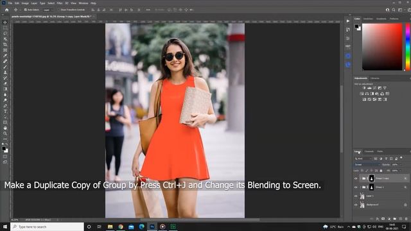This screenshot has height=231, width=411.
Task: Open the Auto-Select Layer dropdown
Action: point(48,10)
